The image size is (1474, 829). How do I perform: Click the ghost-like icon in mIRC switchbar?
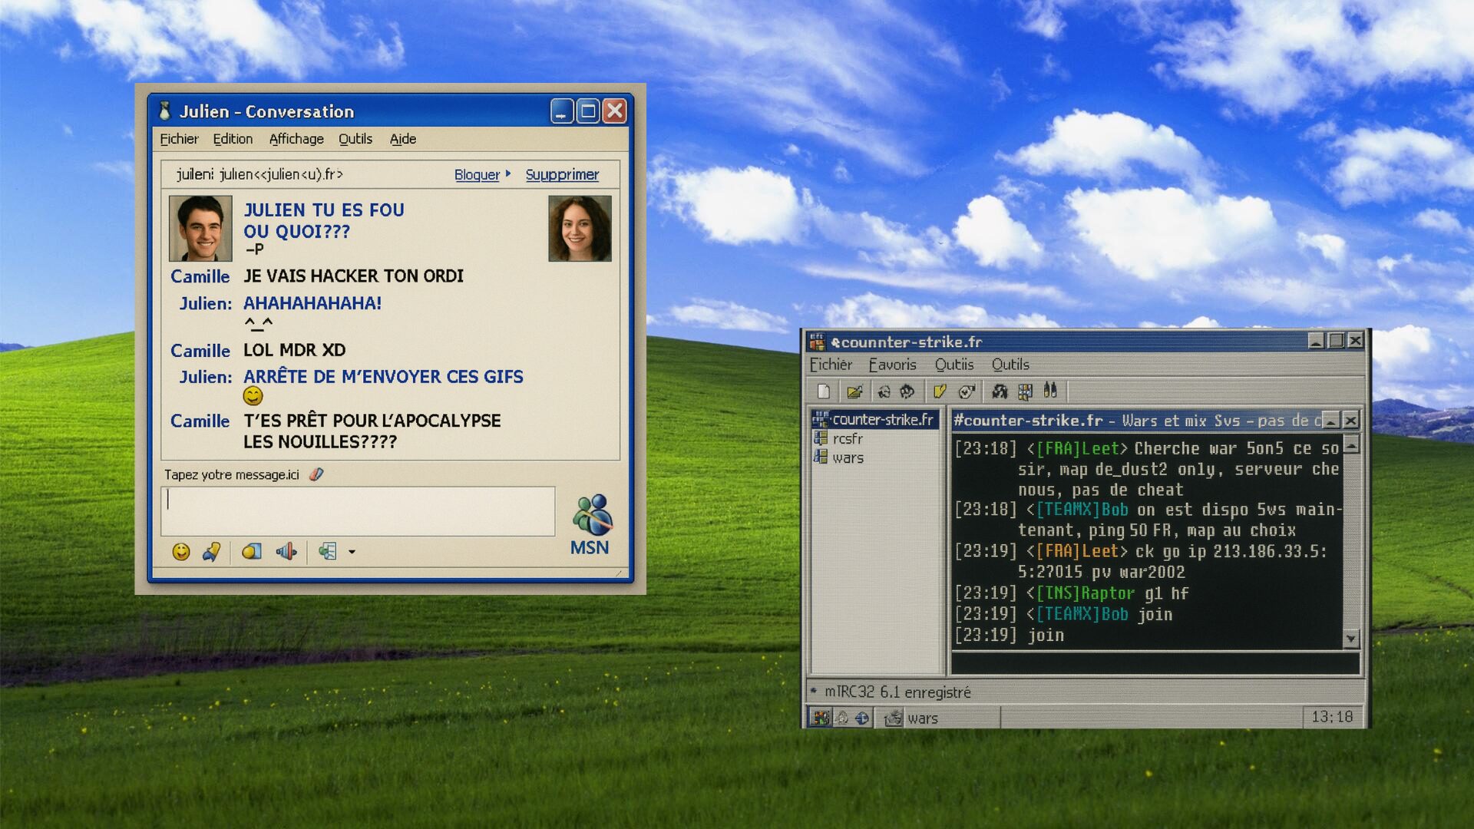pos(842,718)
